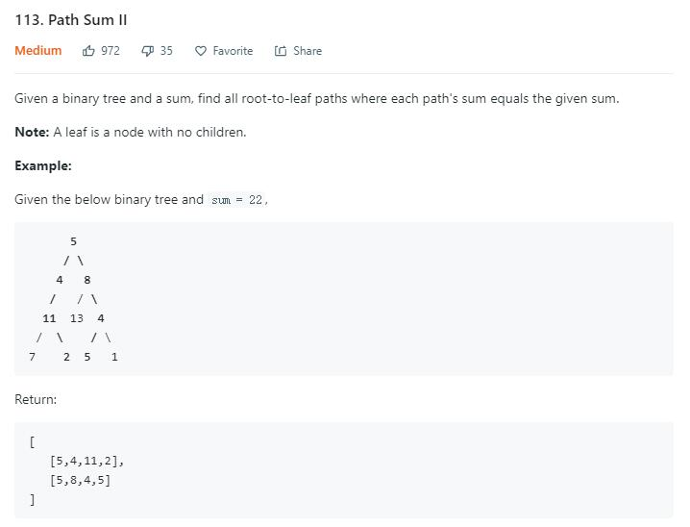Image resolution: width=690 pixels, height=527 pixels.
Task: Click node 13 in the tree diagram
Action: [77, 318]
